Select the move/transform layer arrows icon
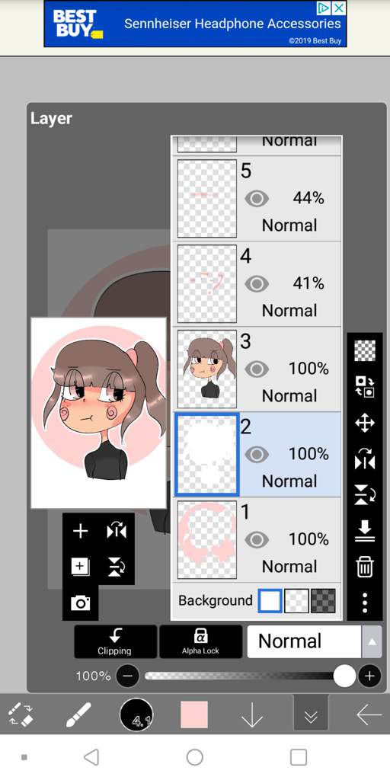390x780 pixels. point(365,424)
